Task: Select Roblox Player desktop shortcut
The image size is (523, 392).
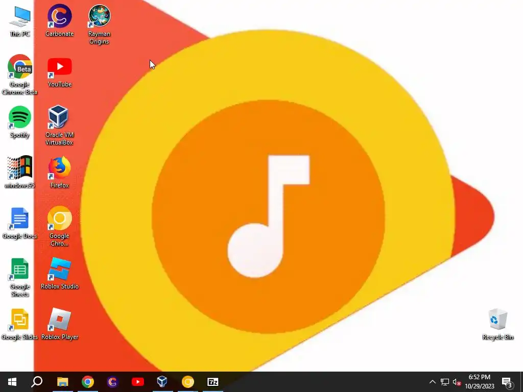Action: coord(59,325)
